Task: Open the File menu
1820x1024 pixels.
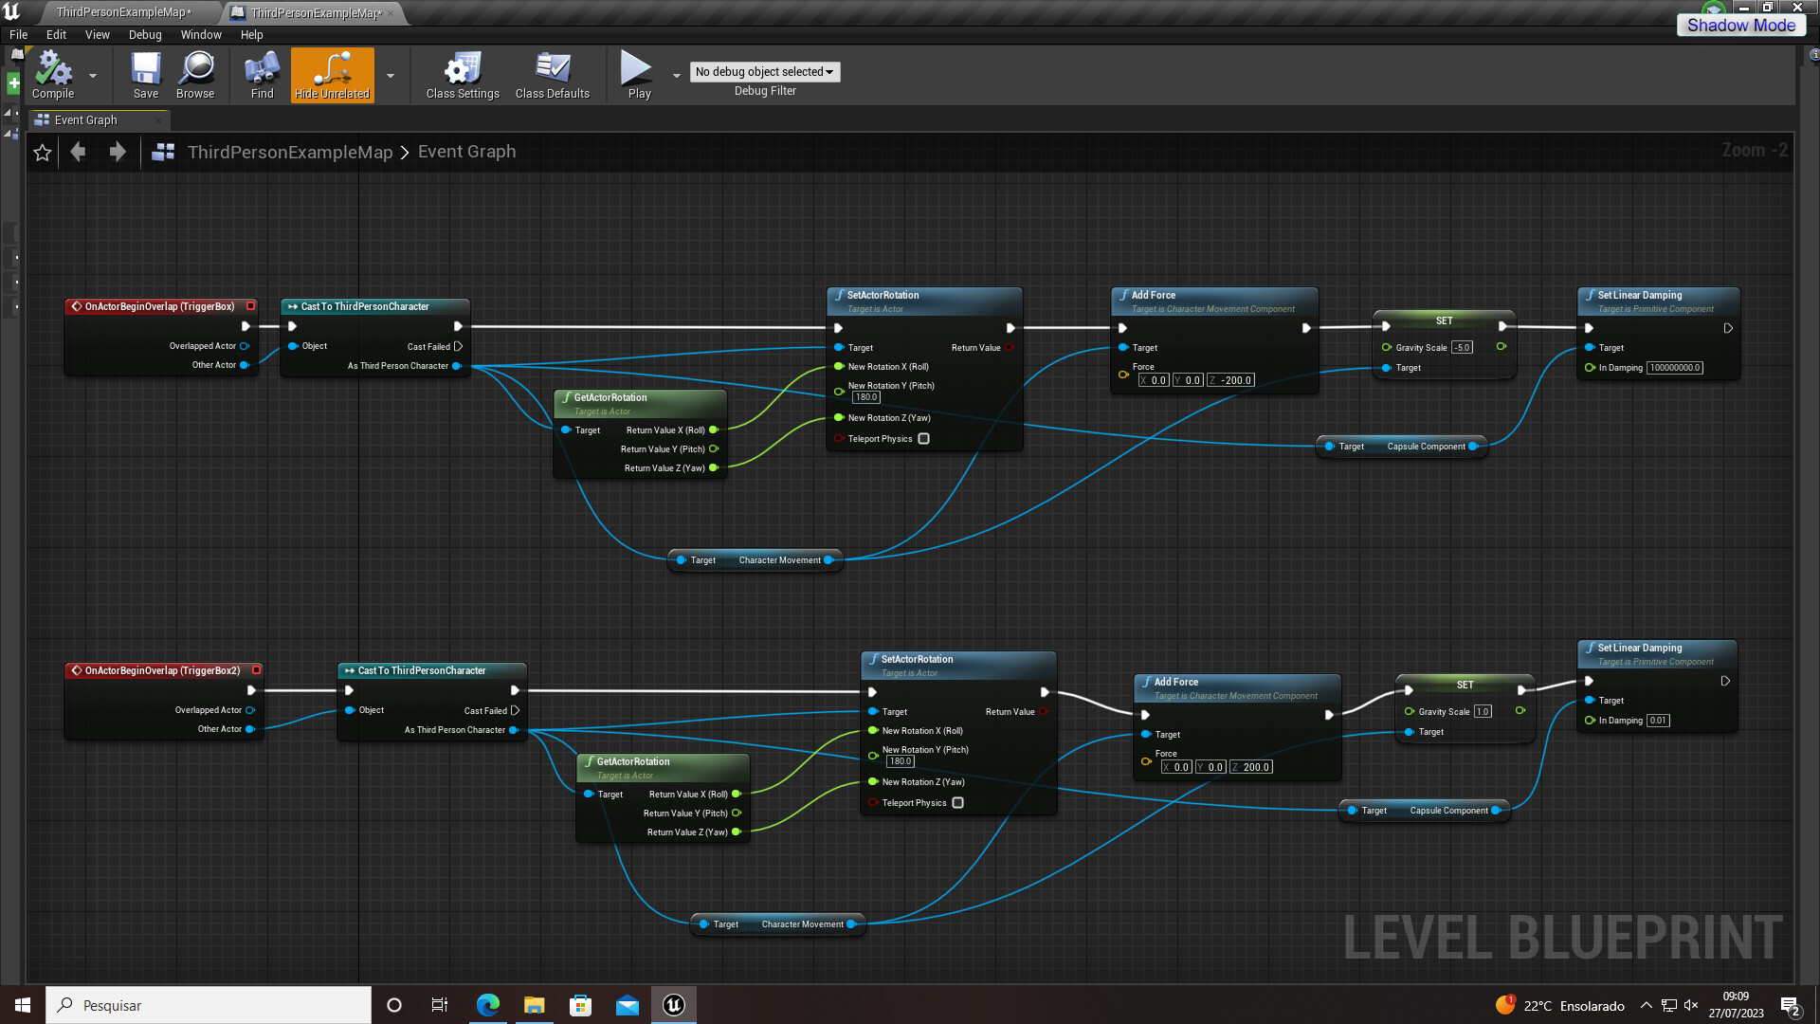Action: [19, 35]
